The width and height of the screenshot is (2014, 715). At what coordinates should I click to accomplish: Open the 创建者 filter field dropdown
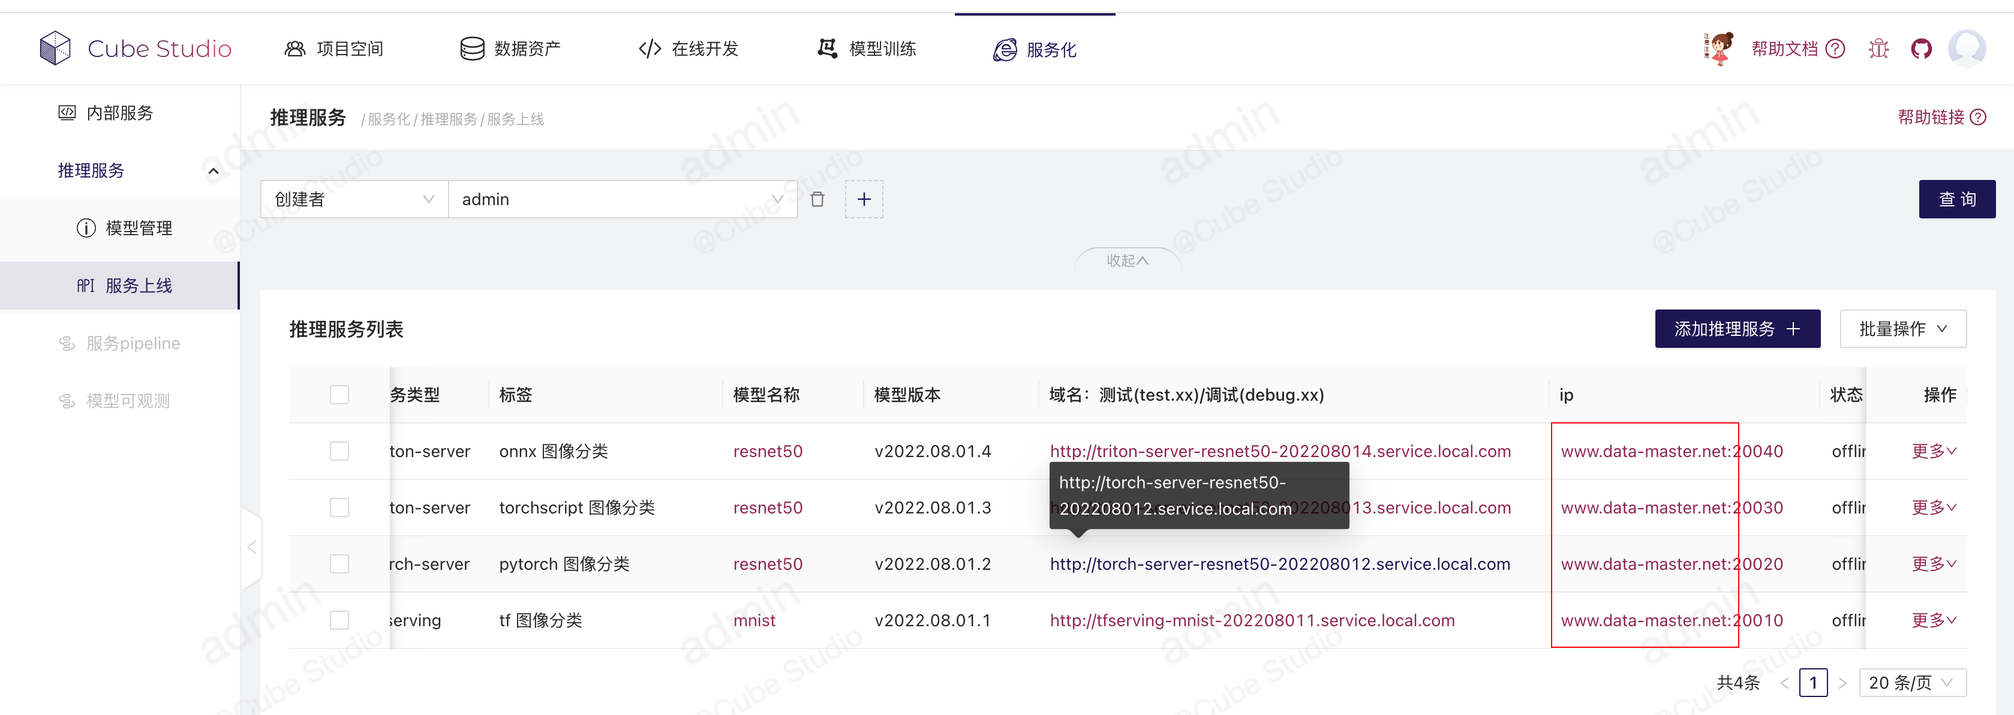[x=354, y=200]
